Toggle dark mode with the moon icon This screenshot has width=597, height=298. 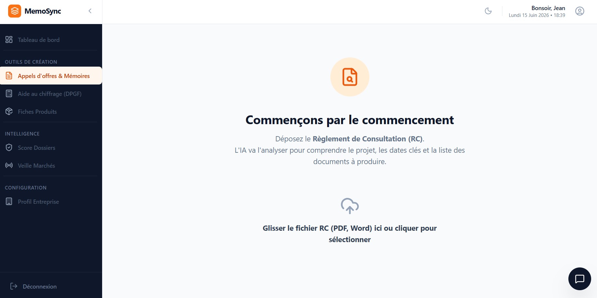point(488,11)
